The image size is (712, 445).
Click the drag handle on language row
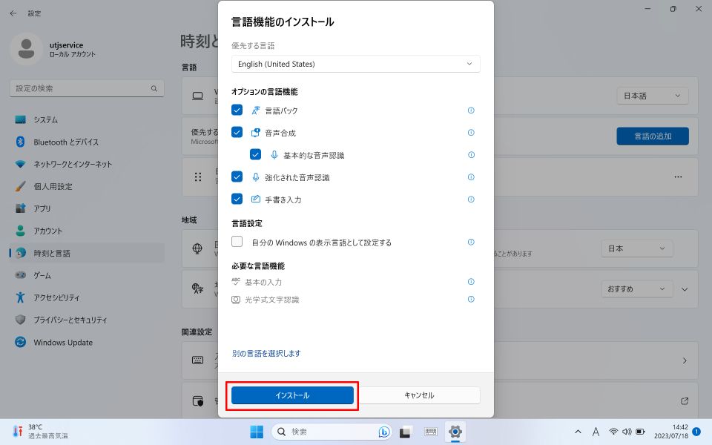click(198, 177)
